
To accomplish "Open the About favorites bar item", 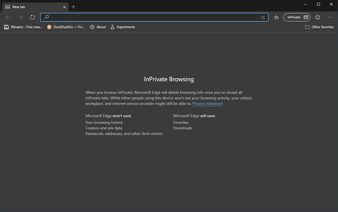I will [98, 27].
